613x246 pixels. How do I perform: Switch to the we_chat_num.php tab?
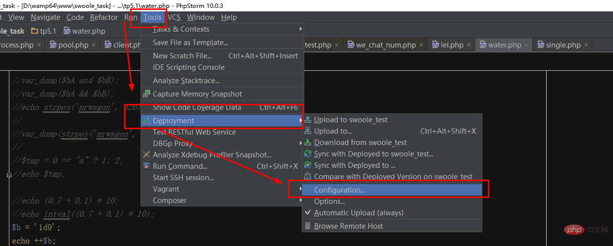pos(386,45)
